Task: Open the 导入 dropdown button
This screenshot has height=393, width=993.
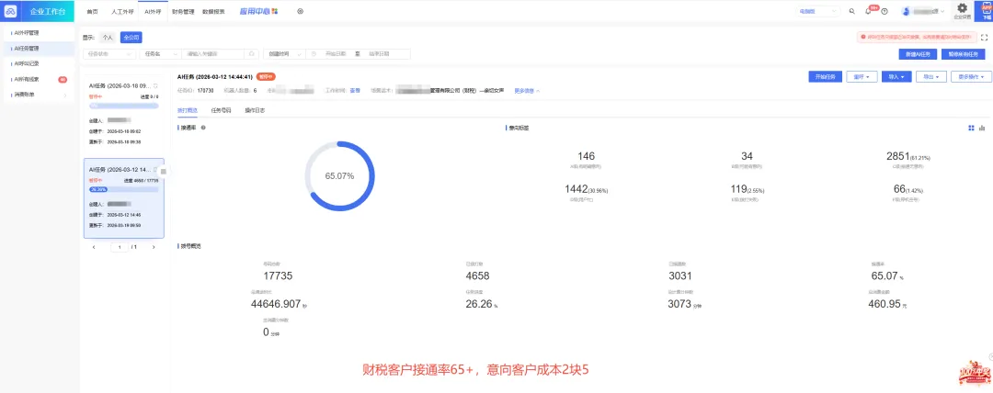Action: [896, 76]
